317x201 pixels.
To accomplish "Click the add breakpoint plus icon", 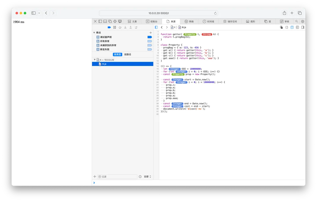I will click(151, 33).
